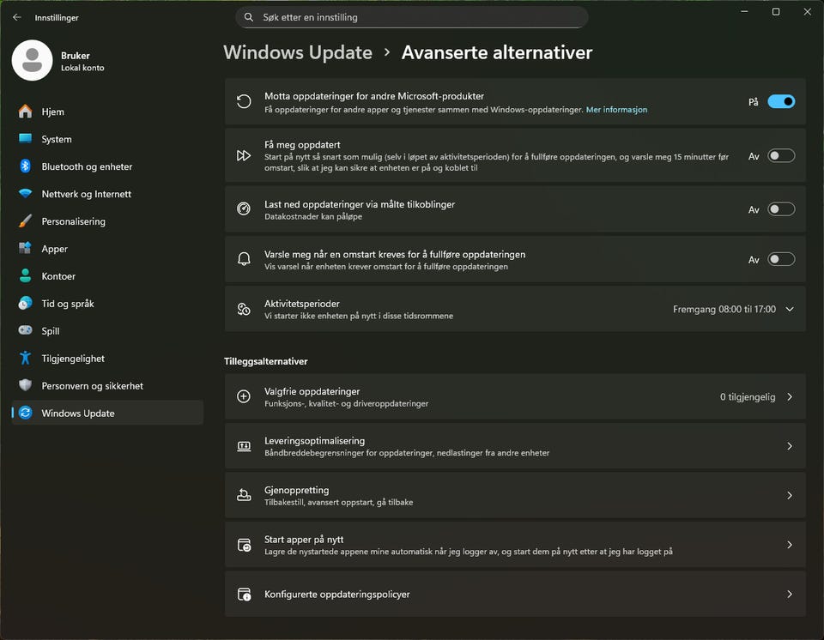Enable Last ned oppdateringer via målte tilkoblinger

click(781, 209)
